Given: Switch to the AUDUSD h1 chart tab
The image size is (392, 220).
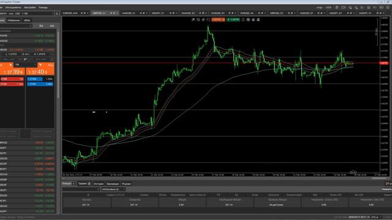Looking at the screenshot, I should point(134,13).
